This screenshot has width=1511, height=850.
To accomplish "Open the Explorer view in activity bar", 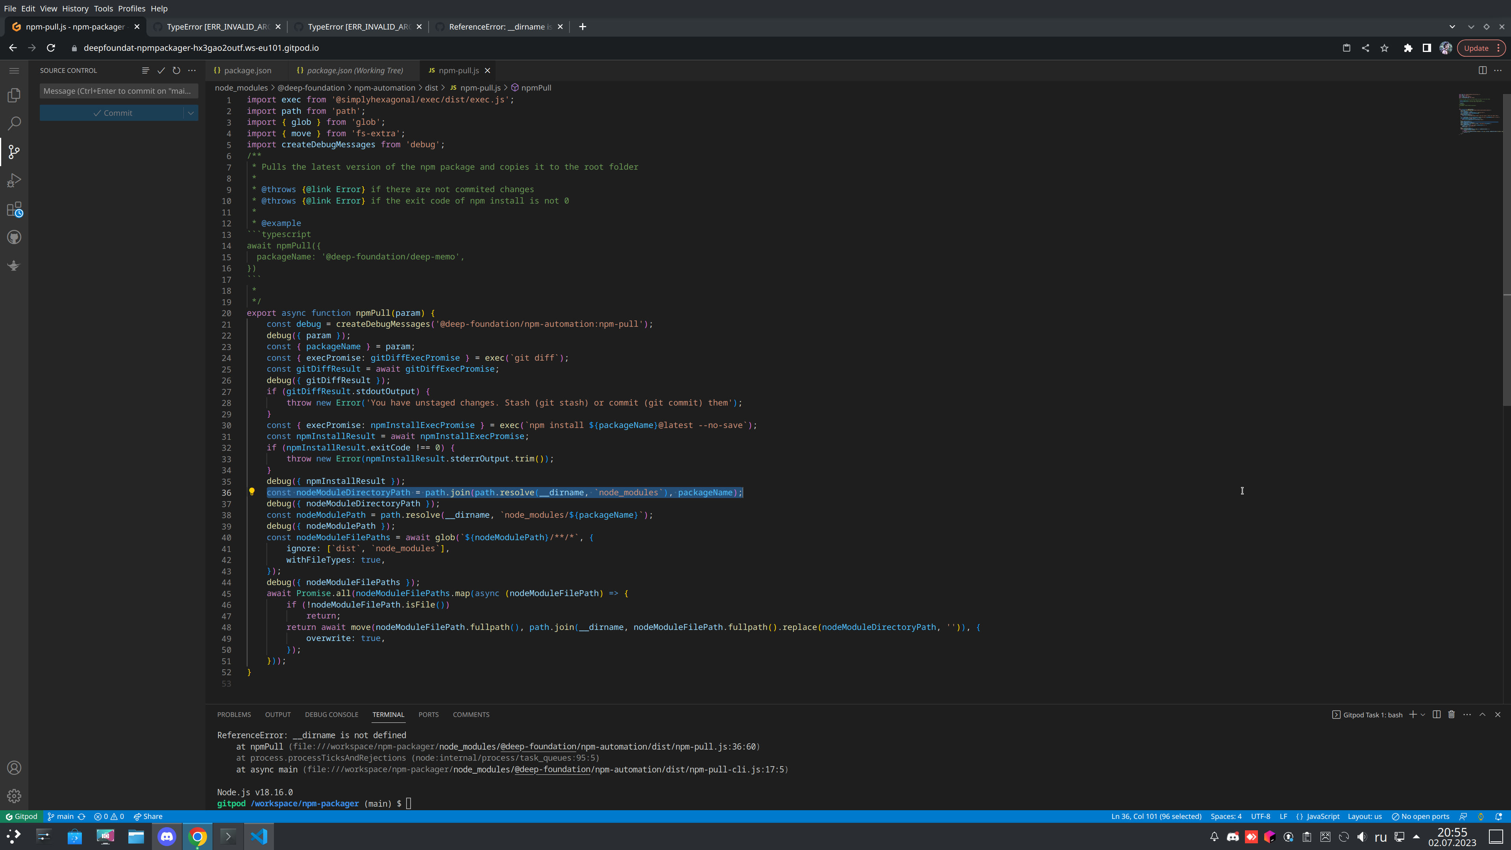I will (x=14, y=95).
